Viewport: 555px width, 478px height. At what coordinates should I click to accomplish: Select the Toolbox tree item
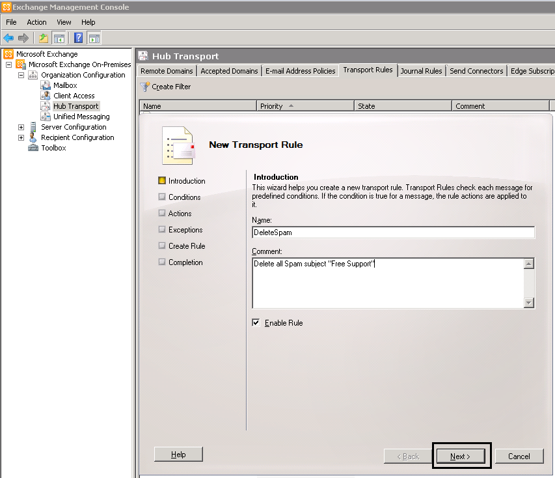tap(53, 148)
